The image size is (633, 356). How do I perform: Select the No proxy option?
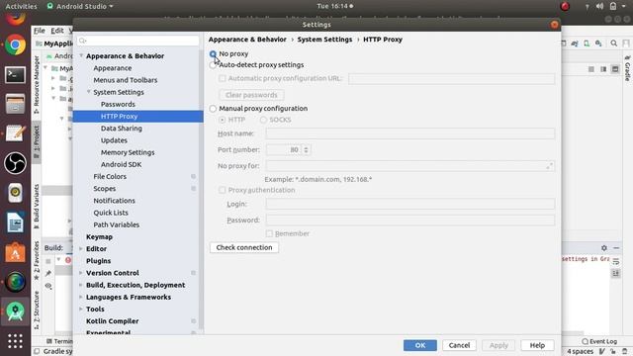214,53
